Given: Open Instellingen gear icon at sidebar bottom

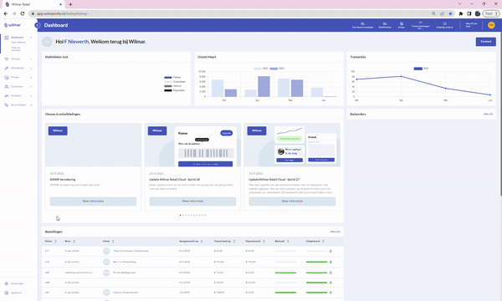Looking at the screenshot, I should pyautogui.click(x=7, y=283).
